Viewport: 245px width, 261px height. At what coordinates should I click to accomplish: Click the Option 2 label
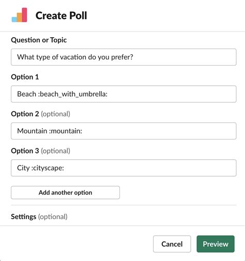25,114
